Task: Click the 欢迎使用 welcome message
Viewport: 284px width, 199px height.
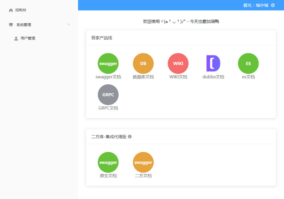Action: pyautogui.click(x=181, y=21)
